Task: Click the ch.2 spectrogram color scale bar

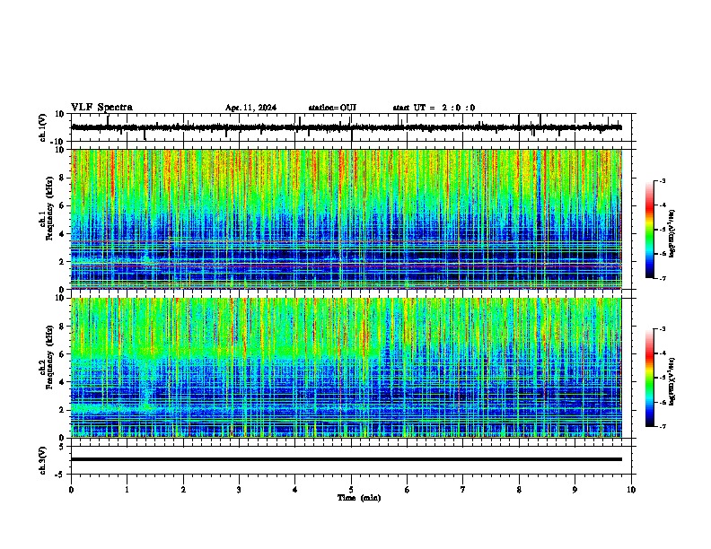Action: click(x=650, y=378)
